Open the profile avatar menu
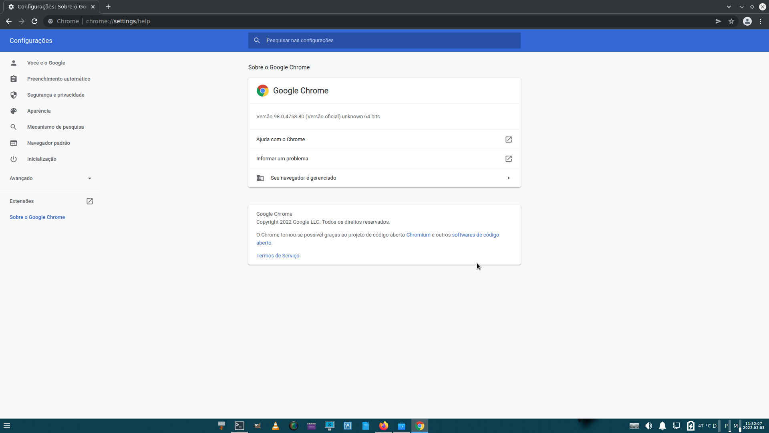The height and width of the screenshot is (433, 769). [x=747, y=21]
